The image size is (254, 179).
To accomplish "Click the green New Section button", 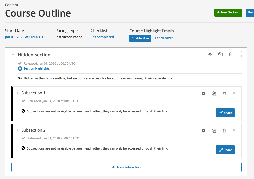I will click(228, 12).
